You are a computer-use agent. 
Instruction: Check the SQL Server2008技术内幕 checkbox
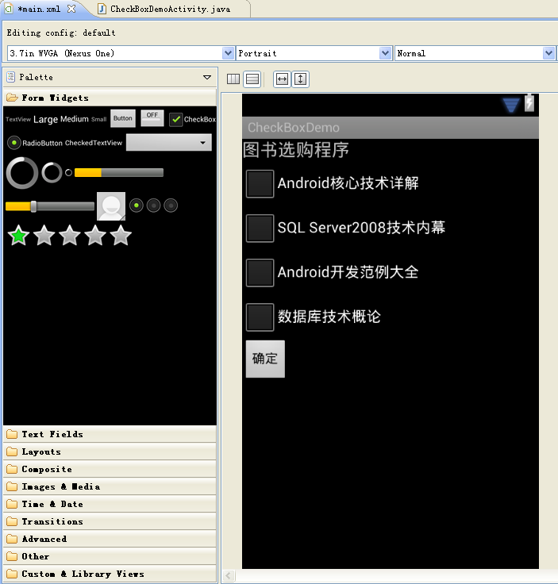tap(260, 228)
